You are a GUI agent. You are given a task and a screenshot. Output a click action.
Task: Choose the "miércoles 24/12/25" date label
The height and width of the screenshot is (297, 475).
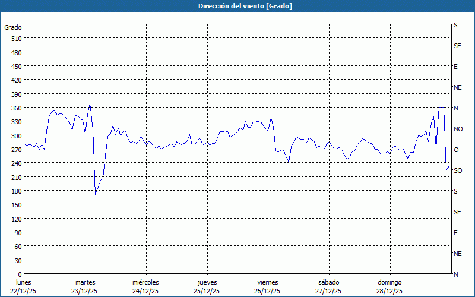click(x=145, y=286)
